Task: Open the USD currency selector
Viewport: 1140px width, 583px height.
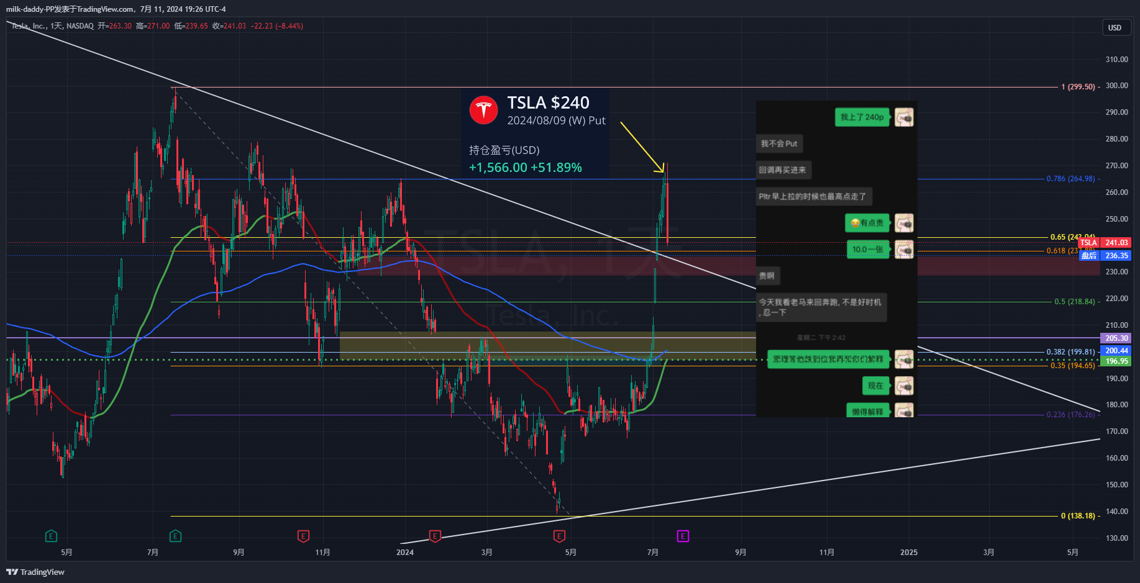Action: pos(1115,28)
